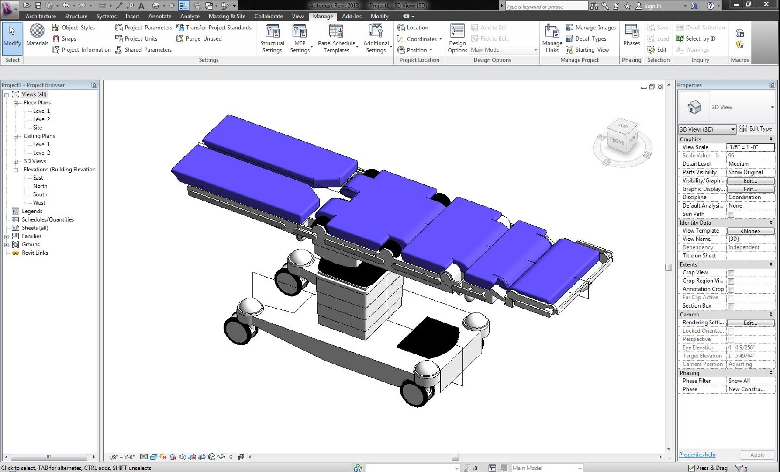Click the View Scale value field
Image resolution: width=780 pixels, height=472 pixels.
click(750, 147)
